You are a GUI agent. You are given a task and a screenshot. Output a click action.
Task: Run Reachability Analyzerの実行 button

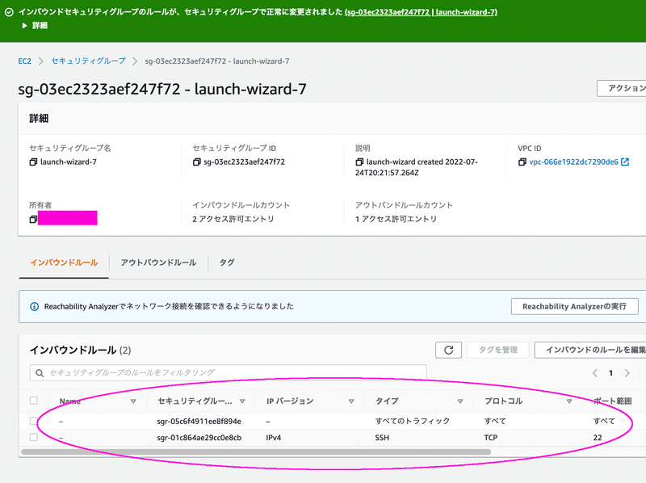(575, 307)
